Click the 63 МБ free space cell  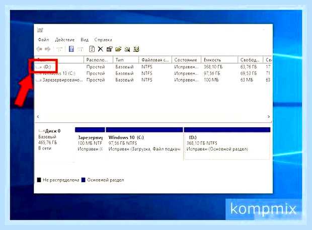(x=247, y=80)
